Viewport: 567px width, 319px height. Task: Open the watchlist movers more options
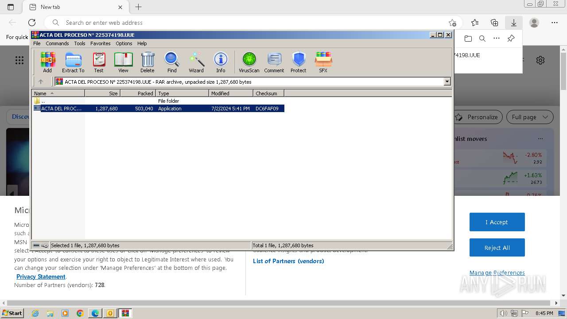click(x=540, y=139)
